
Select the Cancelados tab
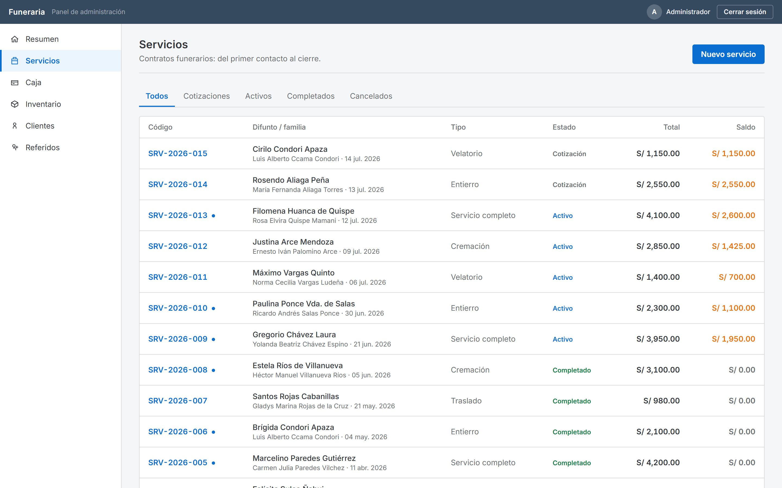tap(371, 96)
